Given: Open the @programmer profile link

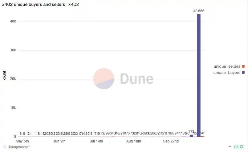Looking at the screenshot, I should 18,147.
